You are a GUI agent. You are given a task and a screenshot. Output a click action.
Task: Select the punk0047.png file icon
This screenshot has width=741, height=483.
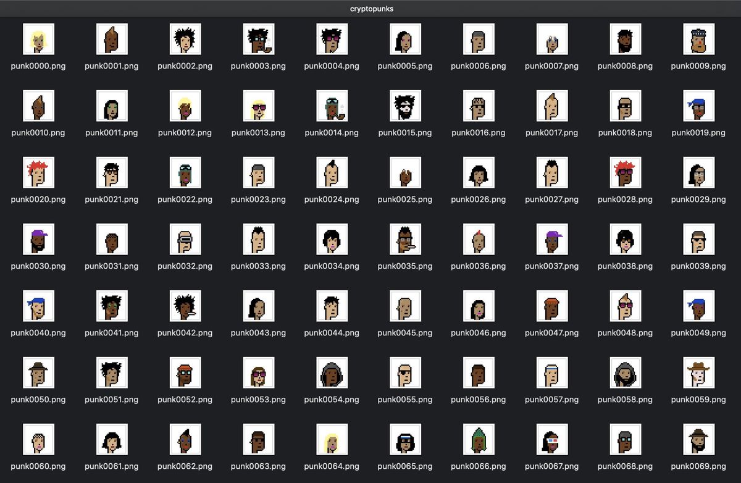point(552,306)
